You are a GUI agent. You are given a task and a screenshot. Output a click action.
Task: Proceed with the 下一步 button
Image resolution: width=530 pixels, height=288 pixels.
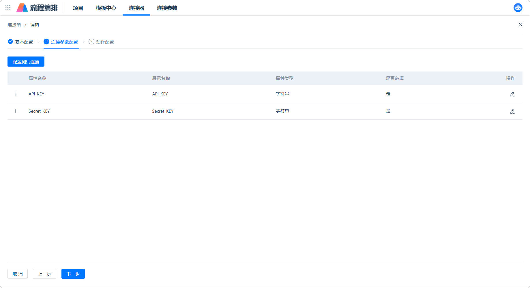click(x=73, y=274)
